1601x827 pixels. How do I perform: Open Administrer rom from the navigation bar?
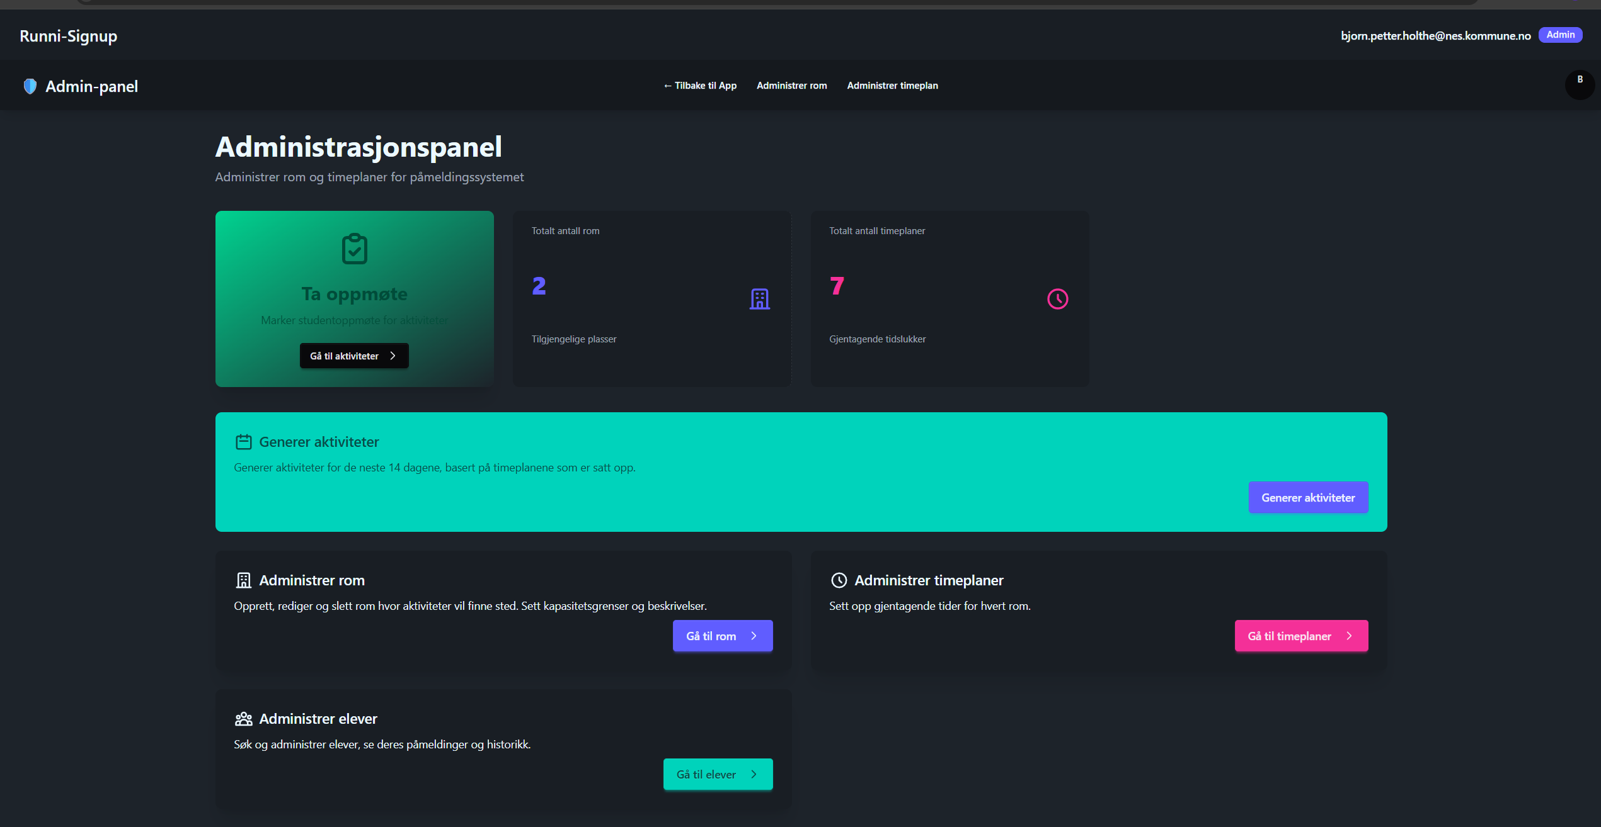tap(791, 85)
